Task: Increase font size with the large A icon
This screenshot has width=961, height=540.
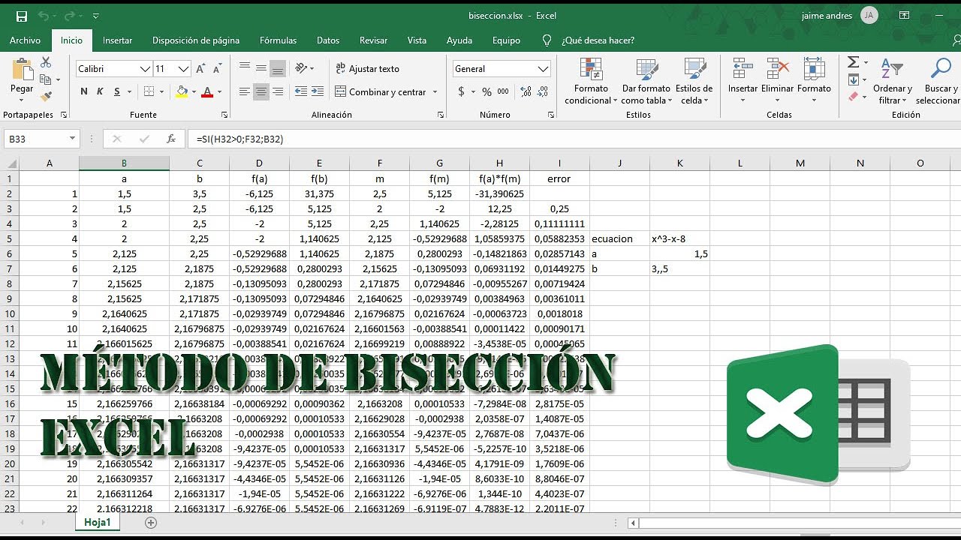Action: click(200, 68)
